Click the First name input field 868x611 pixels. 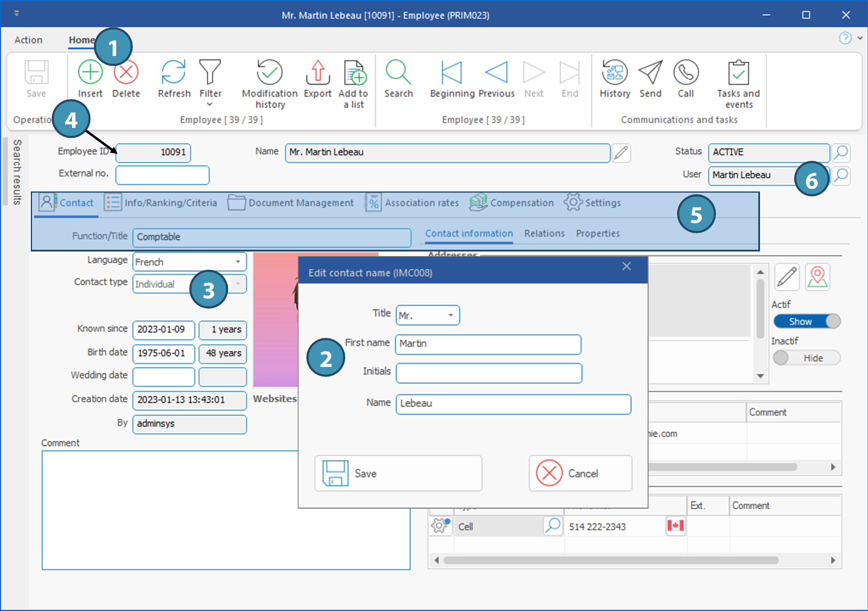488,344
